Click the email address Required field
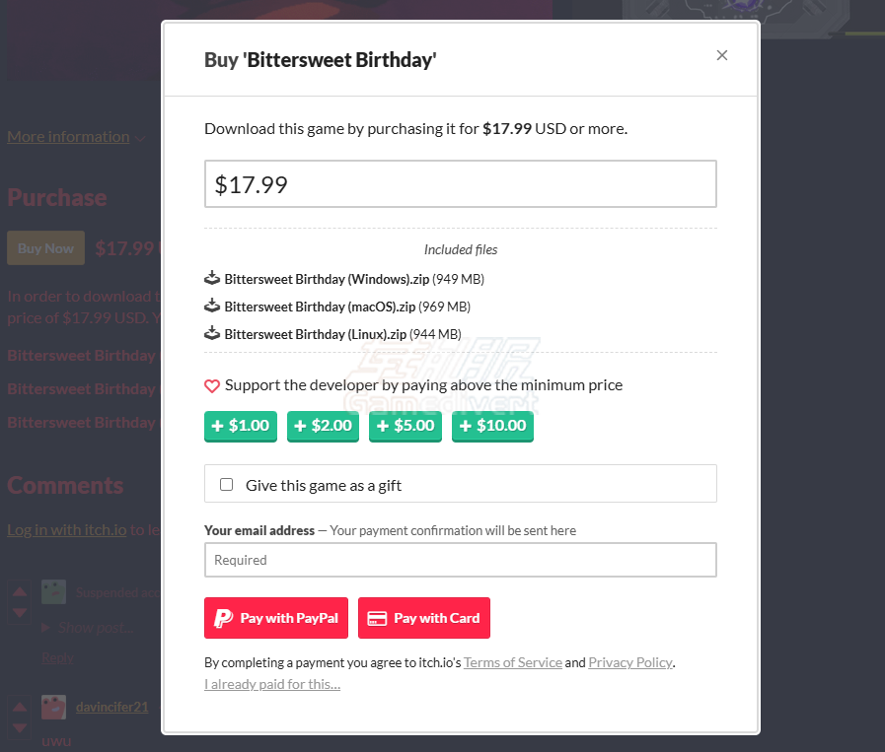This screenshot has height=752, width=885. point(460,560)
